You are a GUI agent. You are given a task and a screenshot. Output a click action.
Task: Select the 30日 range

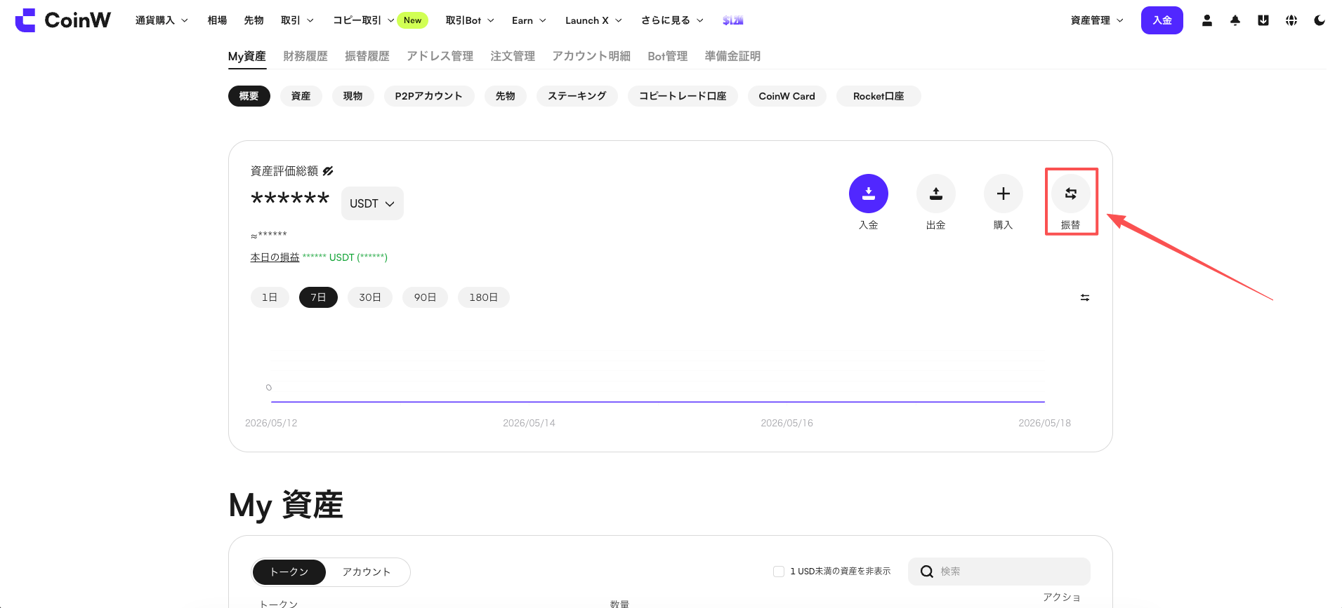point(370,297)
